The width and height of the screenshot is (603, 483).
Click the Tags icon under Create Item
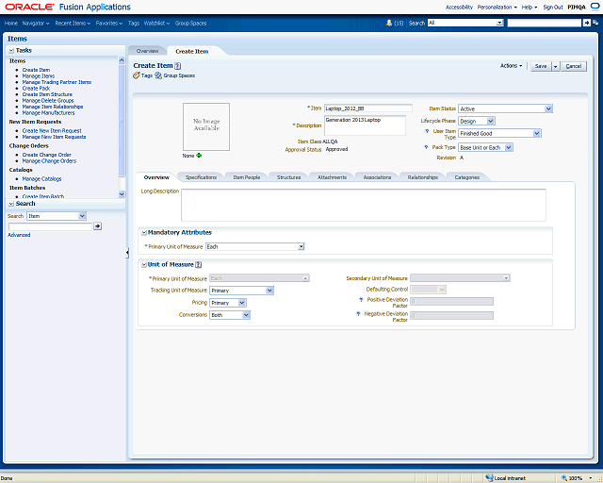click(137, 75)
